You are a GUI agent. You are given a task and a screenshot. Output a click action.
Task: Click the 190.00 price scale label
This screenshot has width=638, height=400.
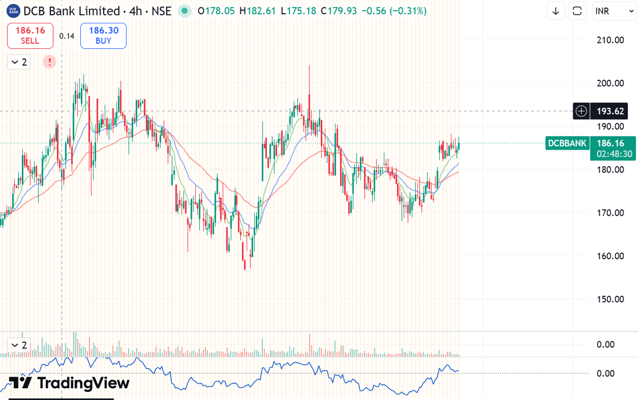click(610, 126)
